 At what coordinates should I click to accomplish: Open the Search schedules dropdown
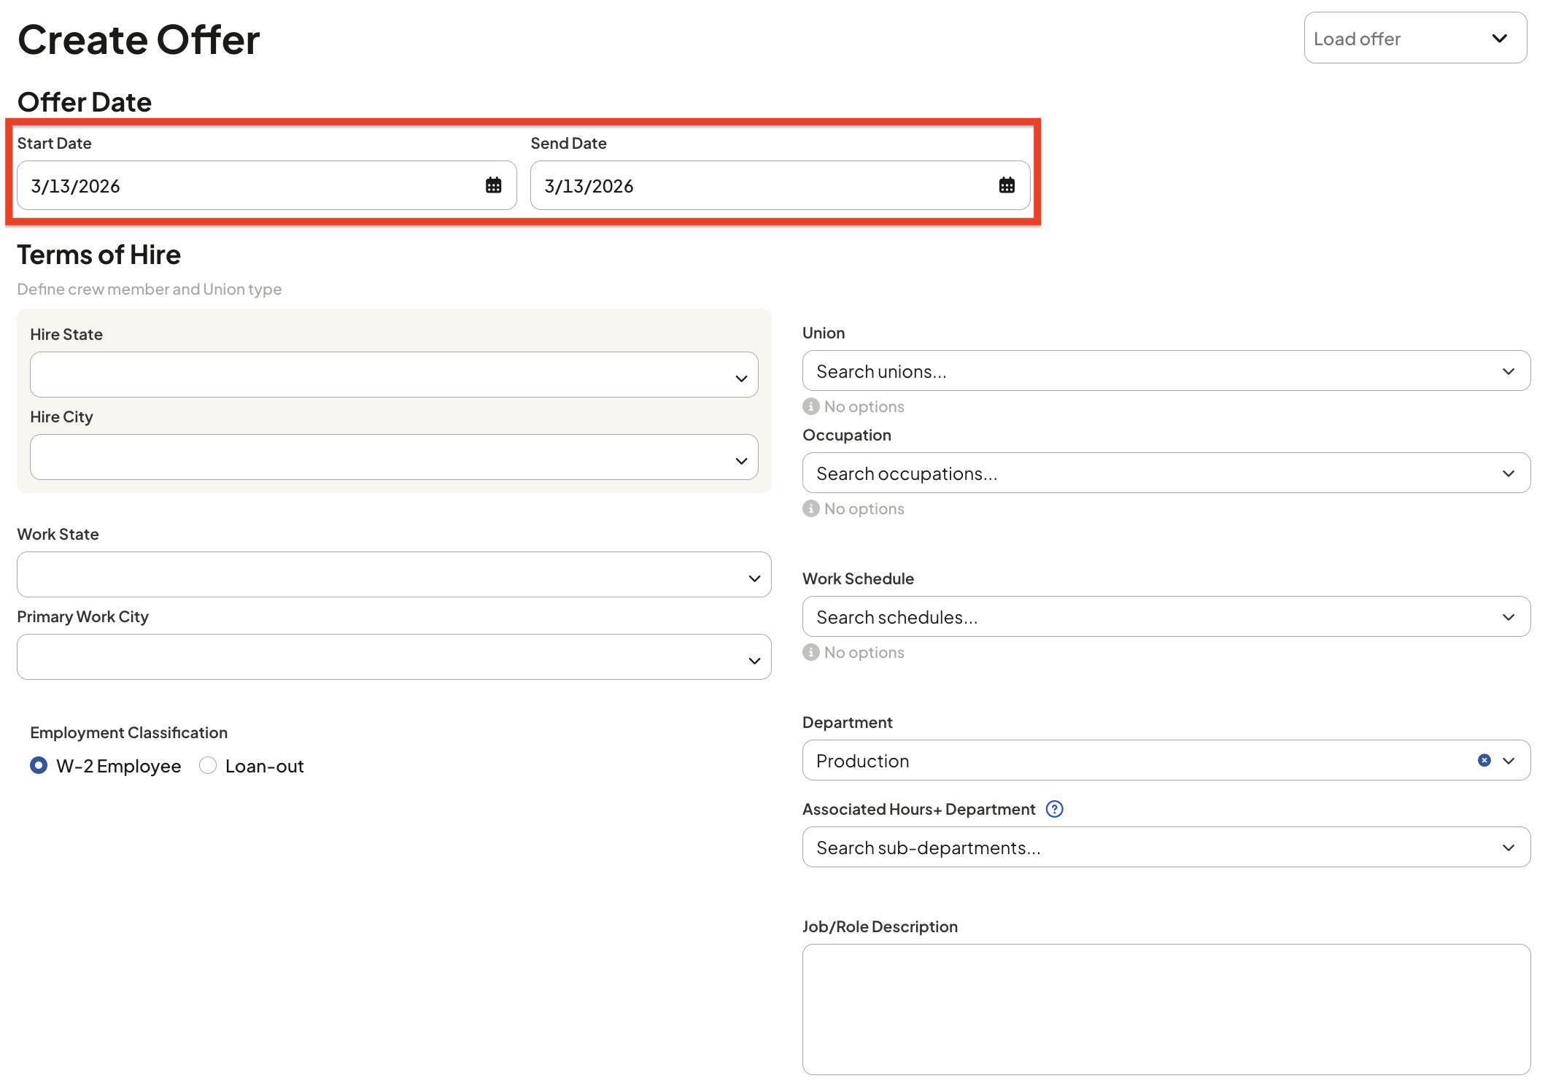tap(1166, 617)
